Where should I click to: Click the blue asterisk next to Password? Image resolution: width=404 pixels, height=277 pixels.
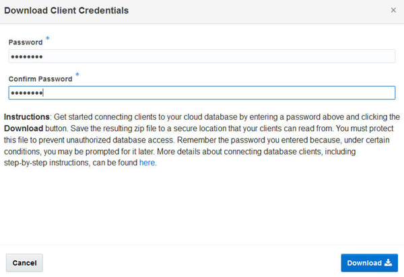(x=47, y=39)
